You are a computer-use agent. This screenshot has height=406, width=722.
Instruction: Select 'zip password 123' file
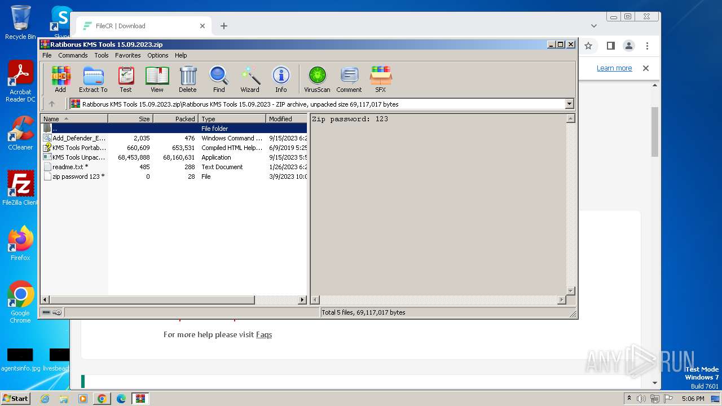(174, 176)
